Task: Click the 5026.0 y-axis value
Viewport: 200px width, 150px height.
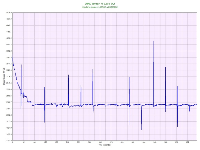Action: pyautogui.click(x=9, y=13)
